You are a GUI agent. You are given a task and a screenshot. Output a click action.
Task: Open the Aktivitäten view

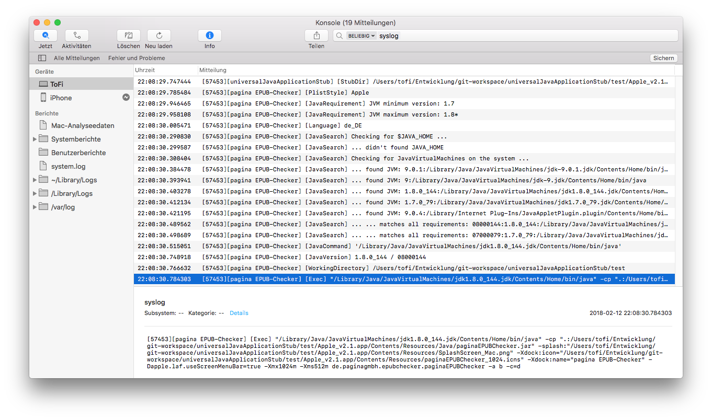coord(76,35)
